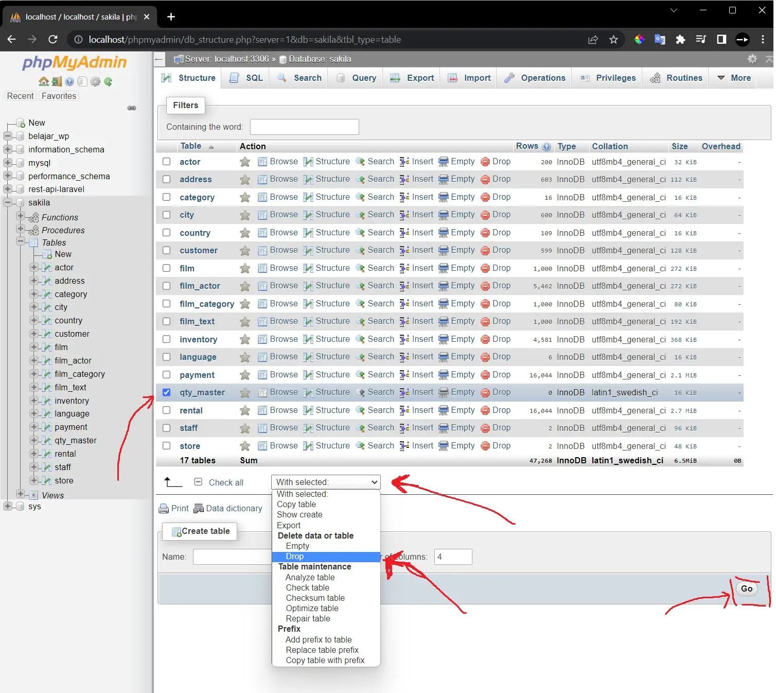Select Drop in the dropdown list
The image size is (776, 693).
326,557
